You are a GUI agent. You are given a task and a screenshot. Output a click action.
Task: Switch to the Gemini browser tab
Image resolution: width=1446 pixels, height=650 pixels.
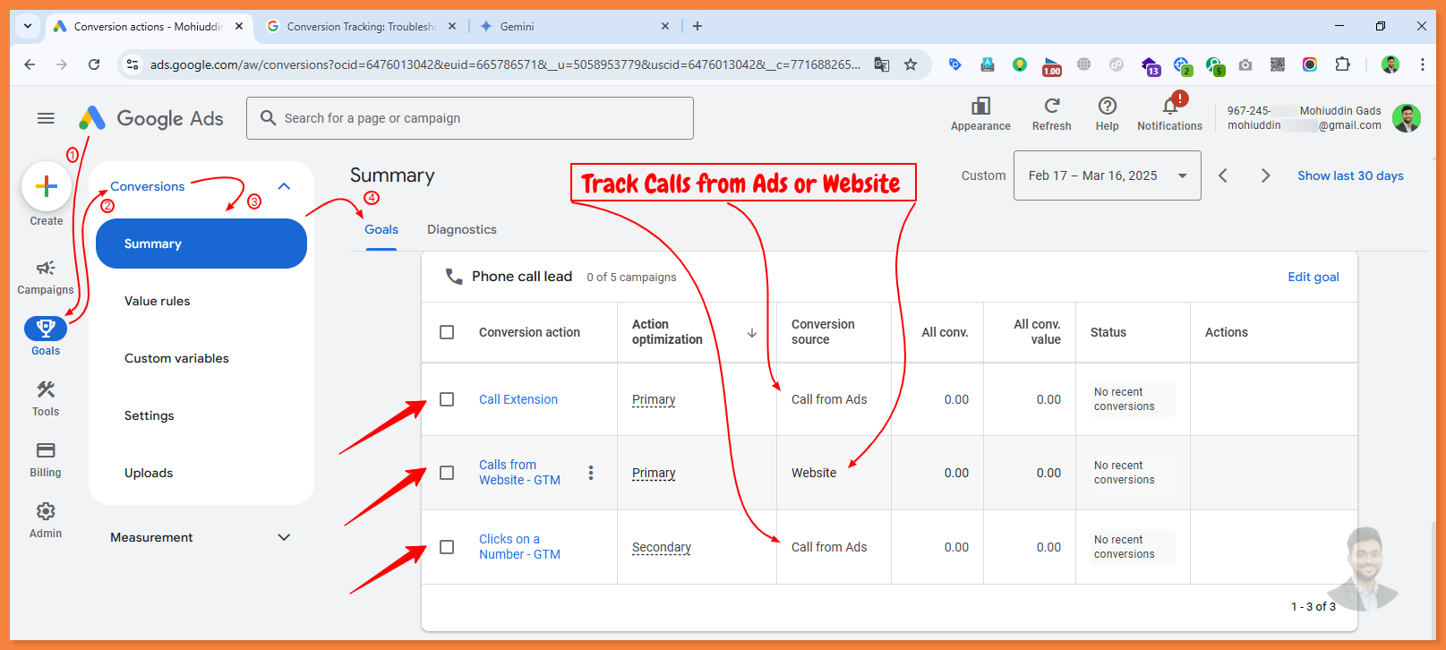573,26
